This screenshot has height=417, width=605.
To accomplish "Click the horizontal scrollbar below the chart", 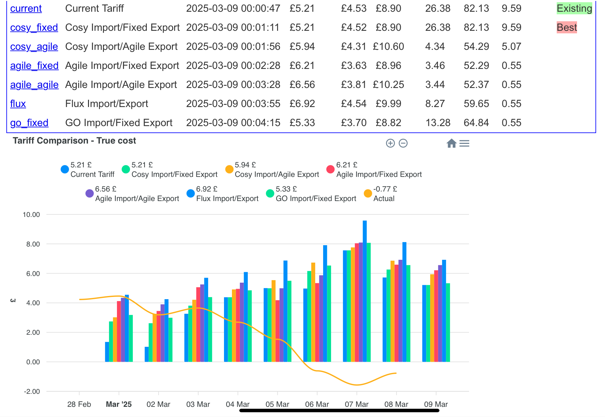I will (x=339, y=411).
